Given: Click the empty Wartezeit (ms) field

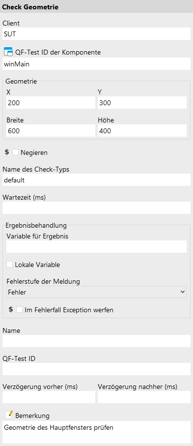Looking at the screenshot, I should (96, 208).
